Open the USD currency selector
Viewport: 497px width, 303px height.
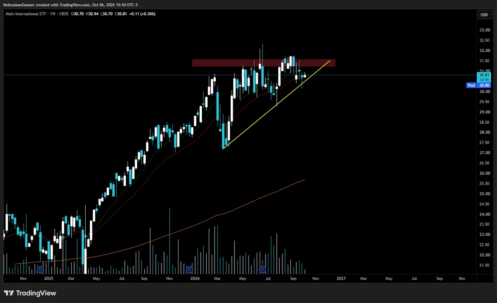click(x=484, y=15)
